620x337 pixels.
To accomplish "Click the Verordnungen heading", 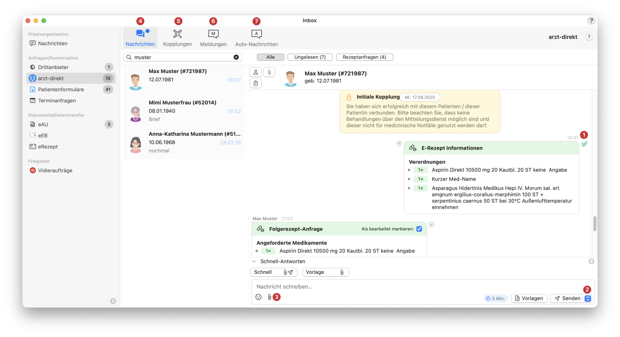I will point(427,162).
